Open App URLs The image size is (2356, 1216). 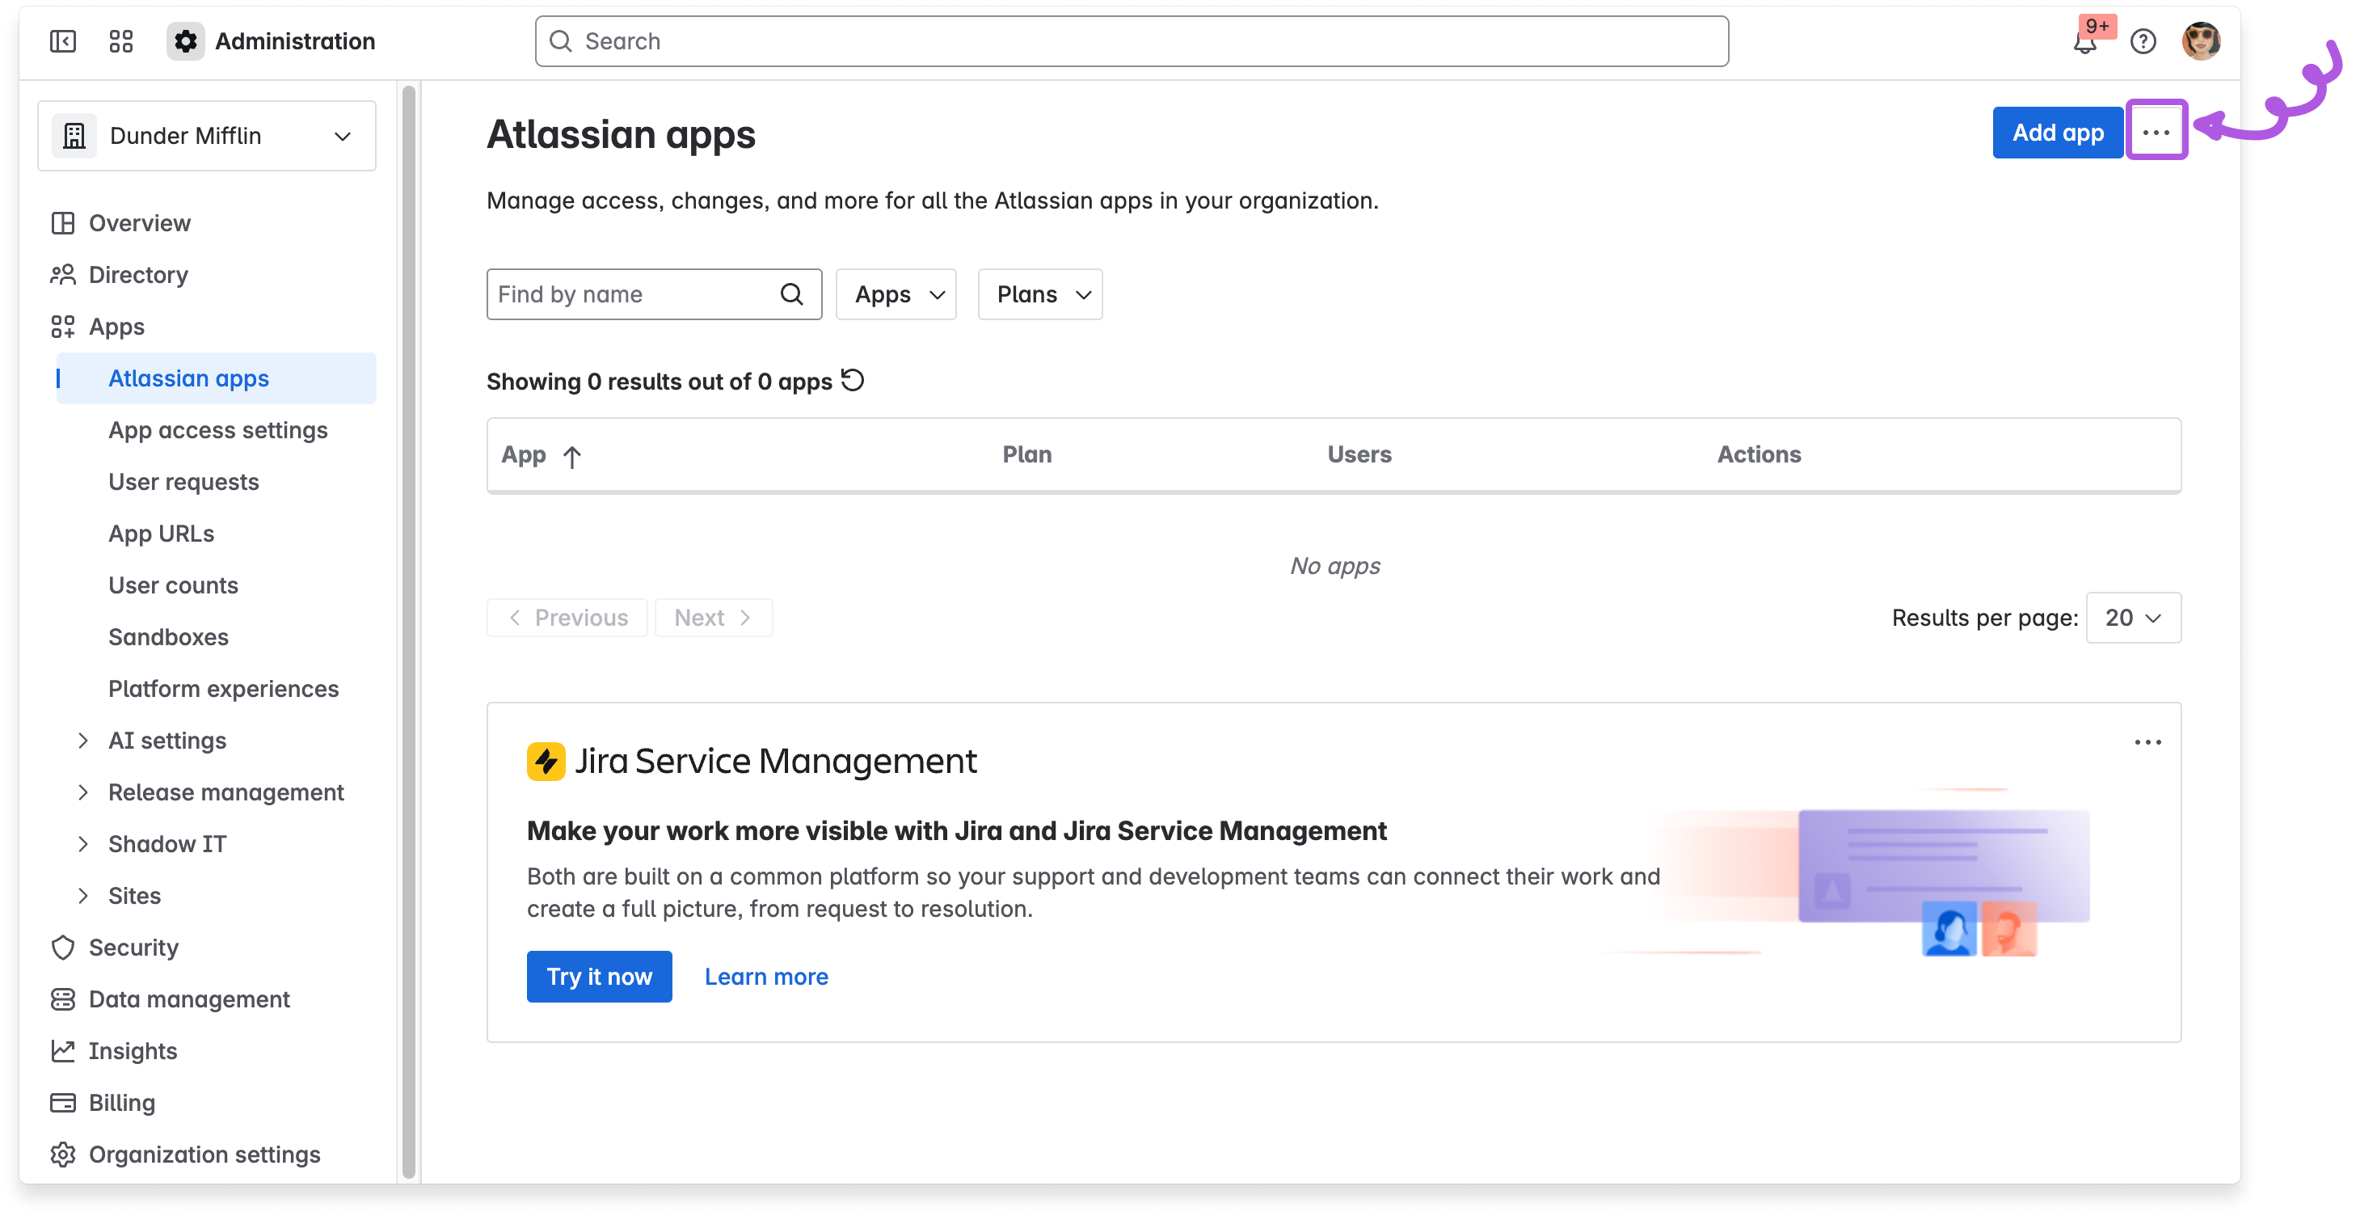[x=216, y=533]
